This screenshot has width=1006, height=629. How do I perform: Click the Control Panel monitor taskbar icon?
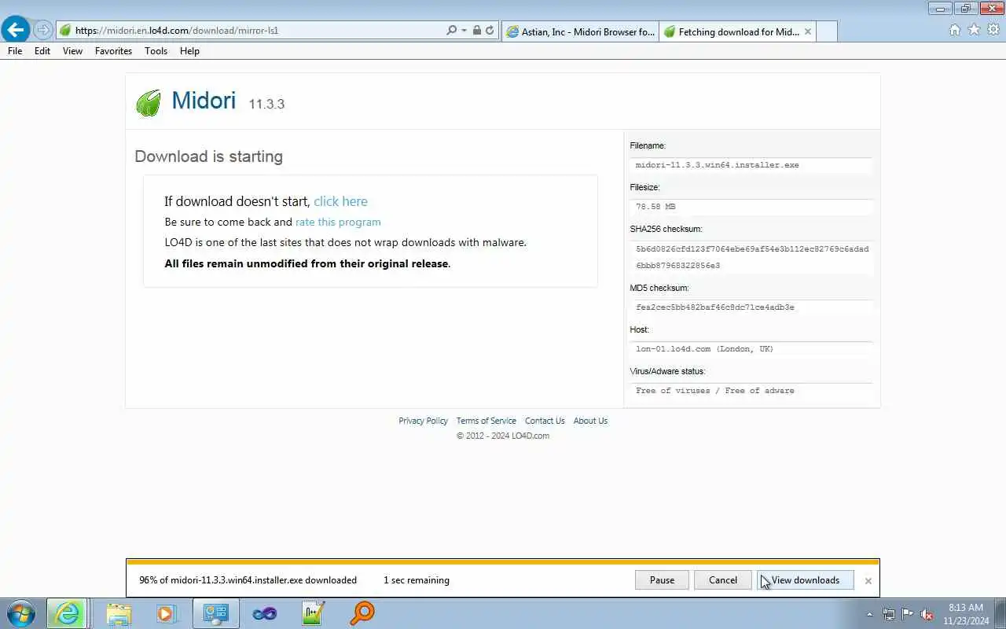215,613
